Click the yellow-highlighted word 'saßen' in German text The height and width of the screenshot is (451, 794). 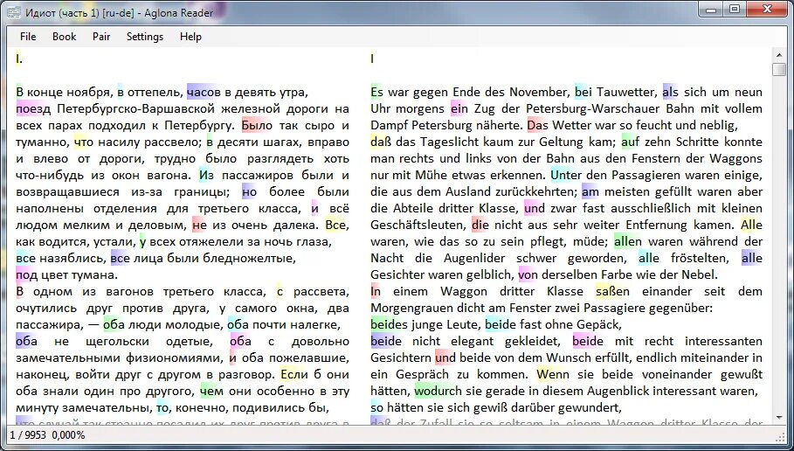point(612,292)
